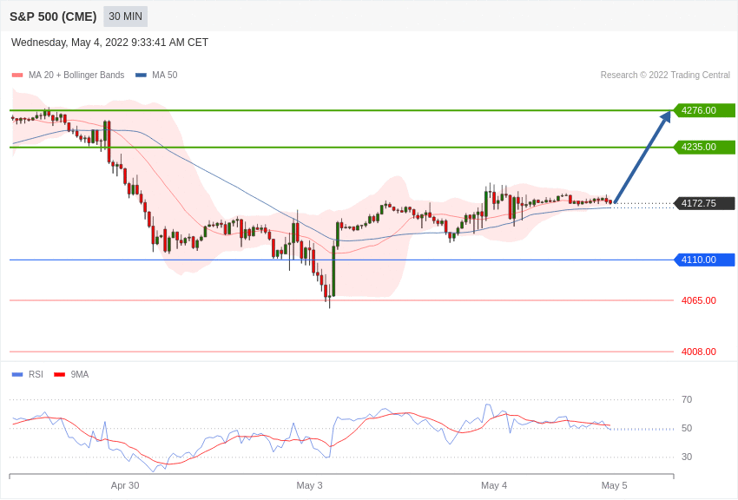Click the pink MA 20 legend swatch
The width and height of the screenshot is (738, 500).
[17, 76]
